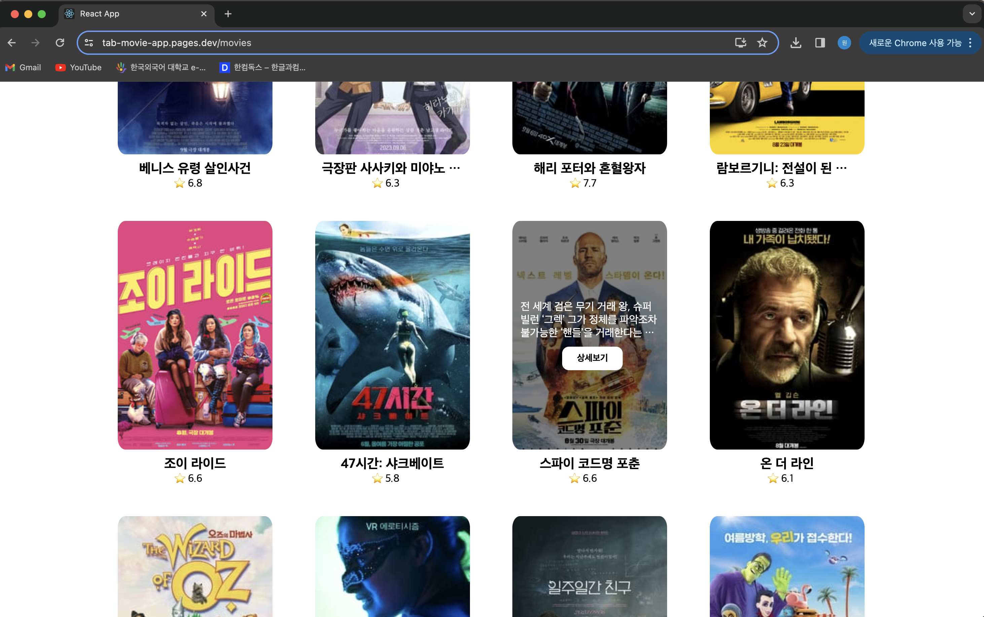Click the 7.7 rating under 해리 포터
Screen dimensions: 984x617
coord(590,183)
